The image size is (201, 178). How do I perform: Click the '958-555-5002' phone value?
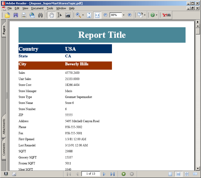pos(74,127)
